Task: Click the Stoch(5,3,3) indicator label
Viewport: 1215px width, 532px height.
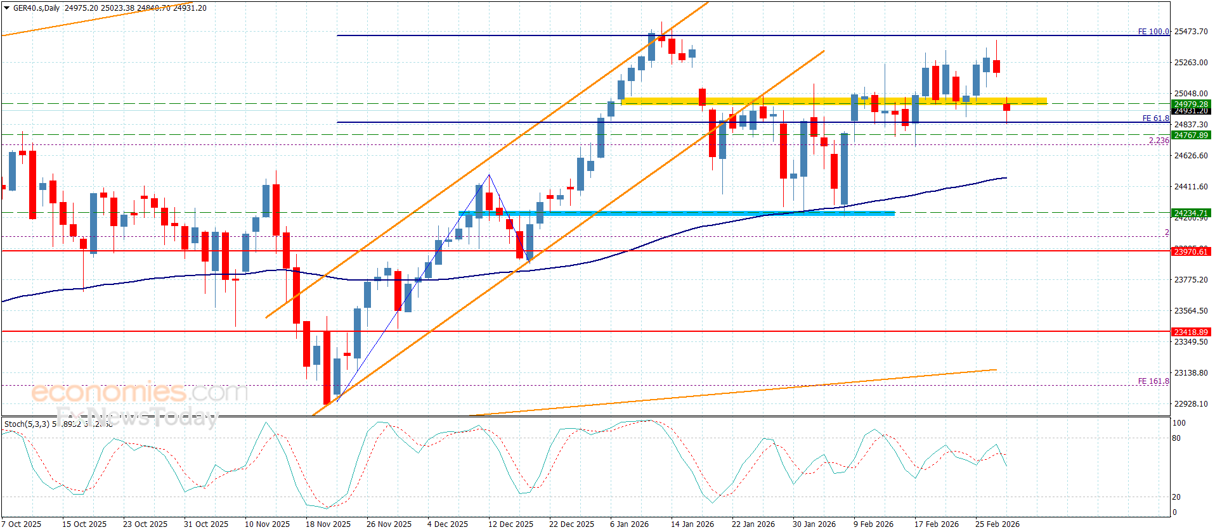Action: pyautogui.click(x=27, y=424)
